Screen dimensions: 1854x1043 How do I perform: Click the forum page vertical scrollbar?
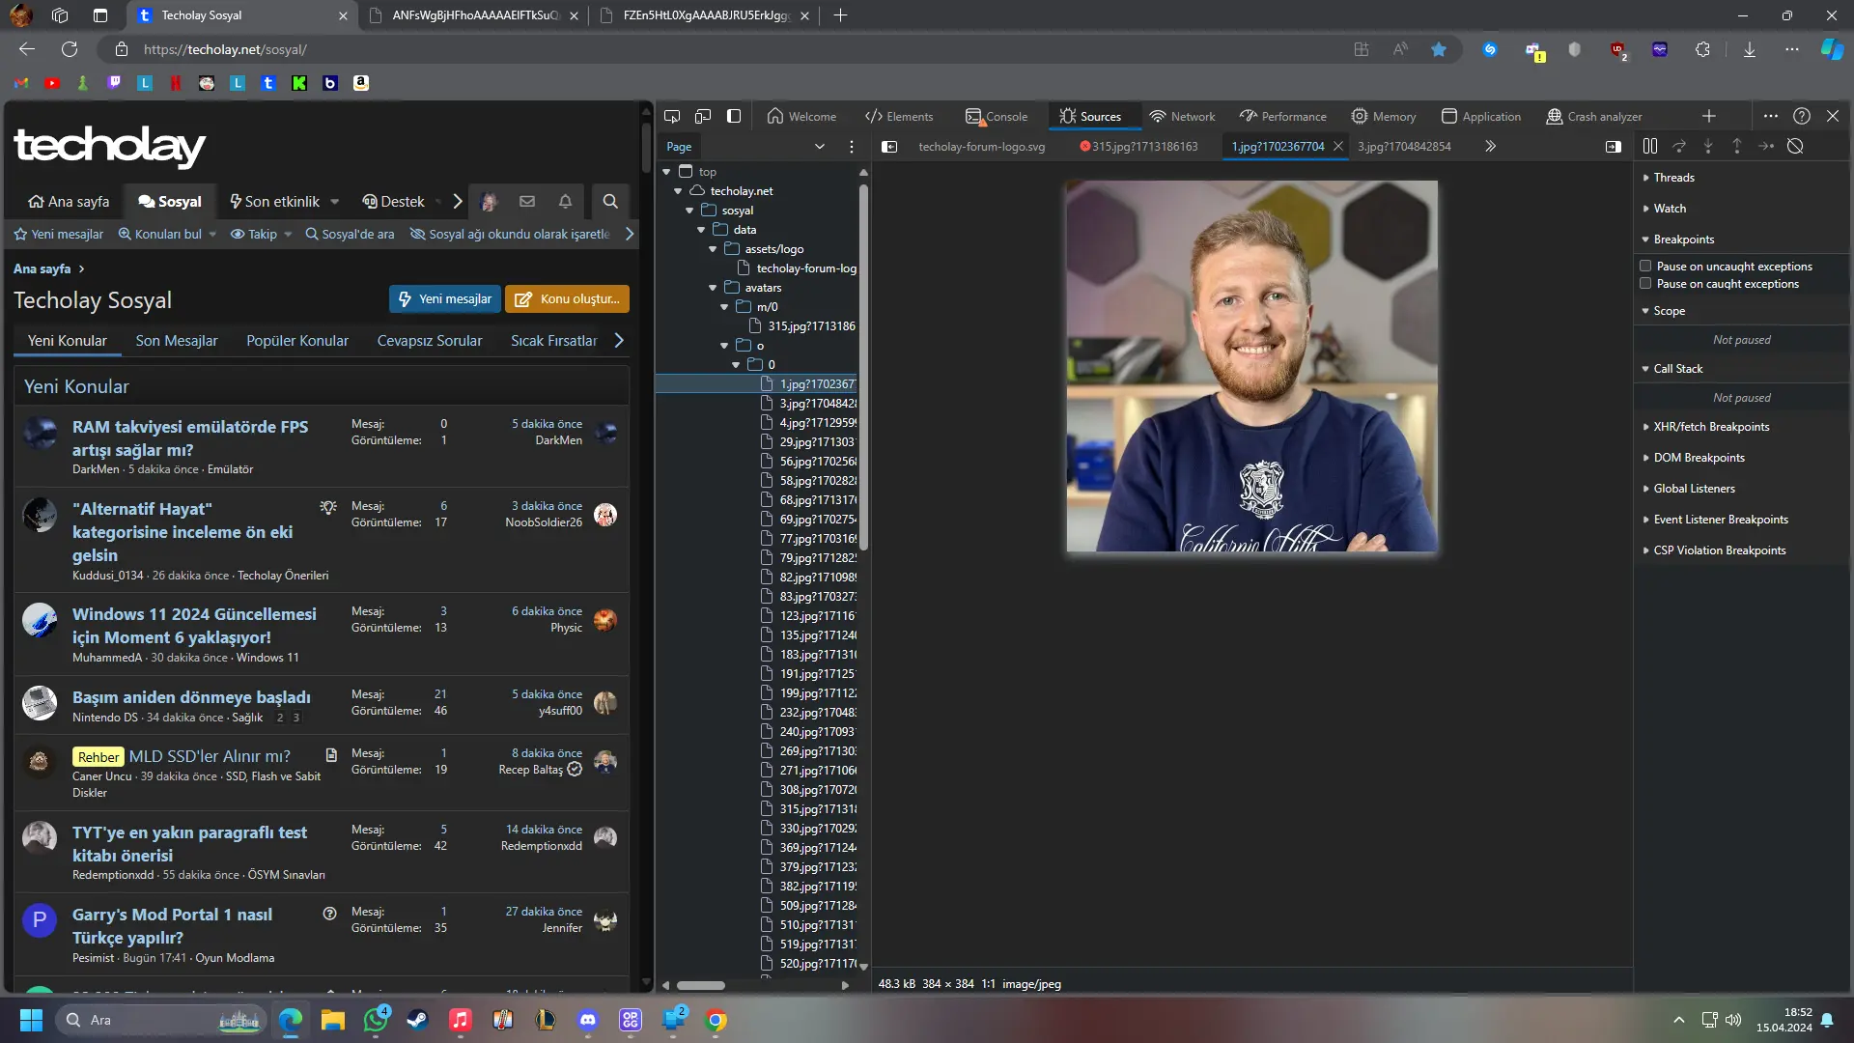pos(646,147)
